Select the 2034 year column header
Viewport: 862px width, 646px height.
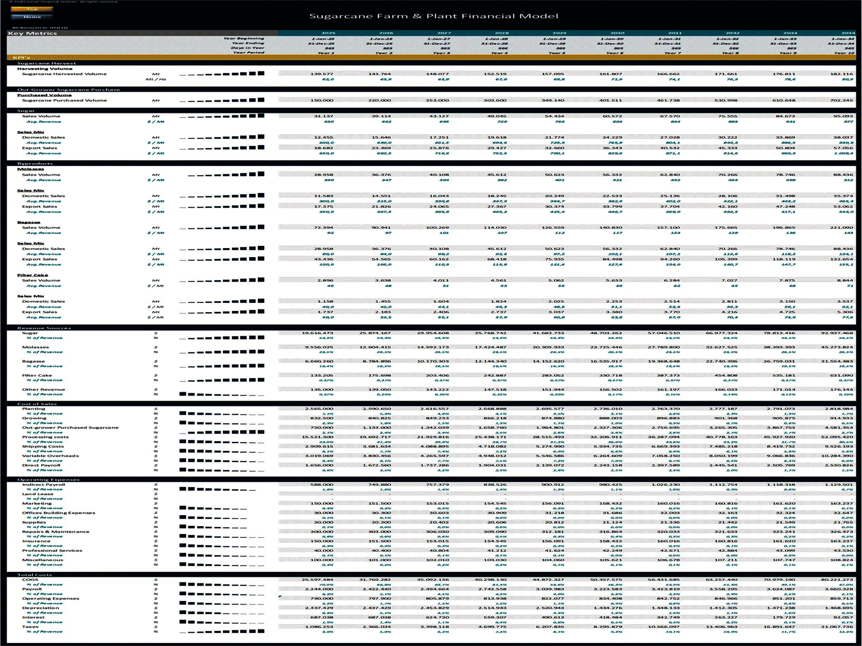[848, 33]
